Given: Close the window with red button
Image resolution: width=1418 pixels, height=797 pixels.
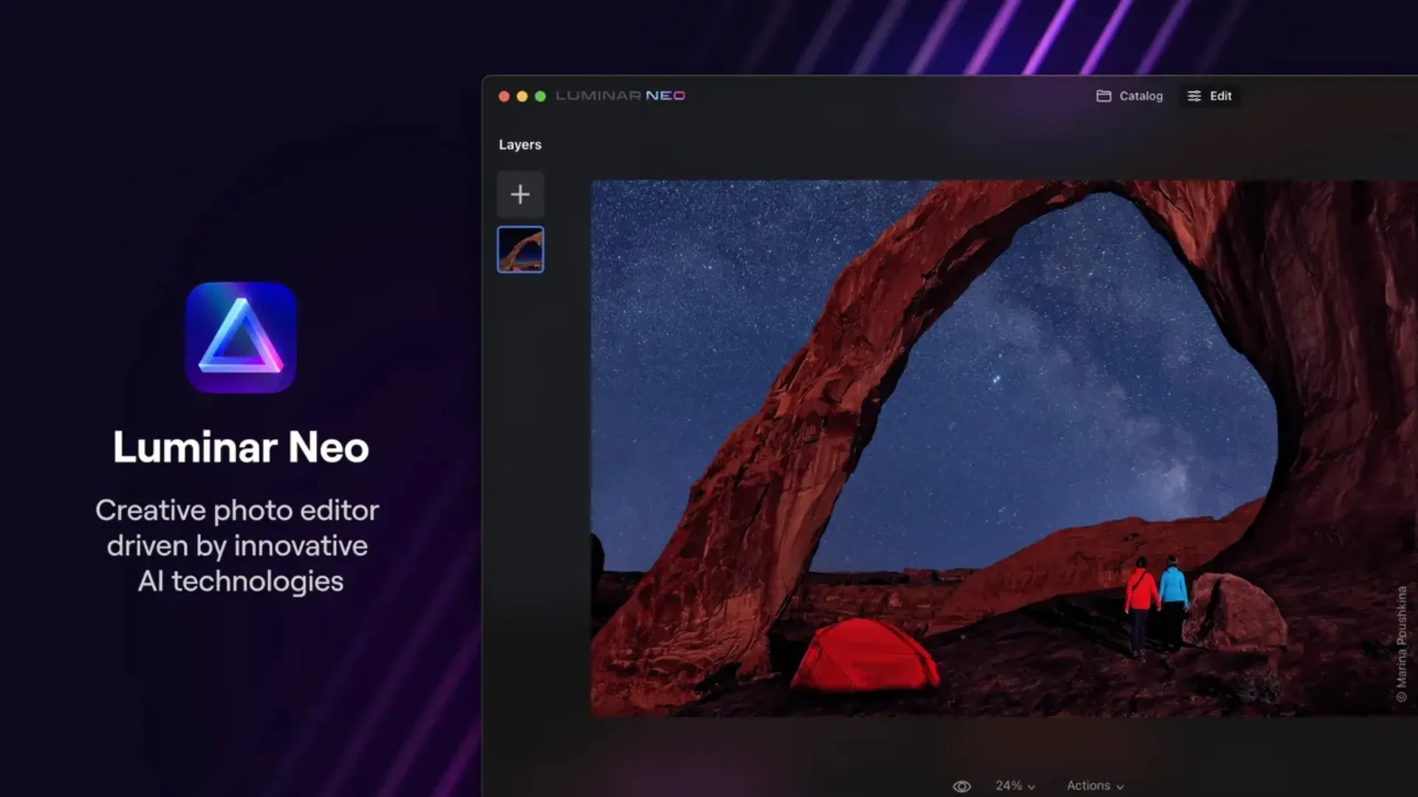Looking at the screenshot, I should pos(504,96).
